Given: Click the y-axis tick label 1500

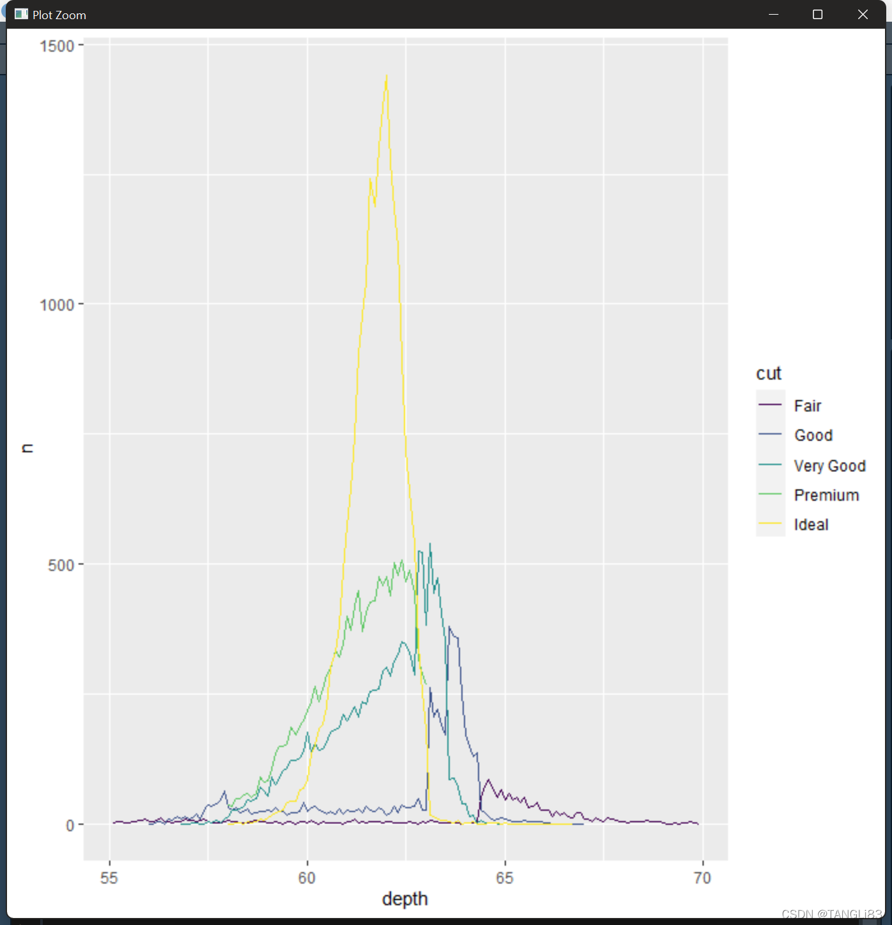Looking at the screenshot, I should pos(57,46).
